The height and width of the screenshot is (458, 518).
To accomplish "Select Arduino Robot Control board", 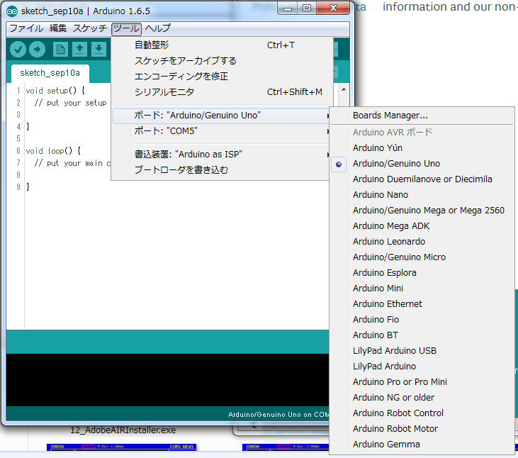I will [422, 413].
